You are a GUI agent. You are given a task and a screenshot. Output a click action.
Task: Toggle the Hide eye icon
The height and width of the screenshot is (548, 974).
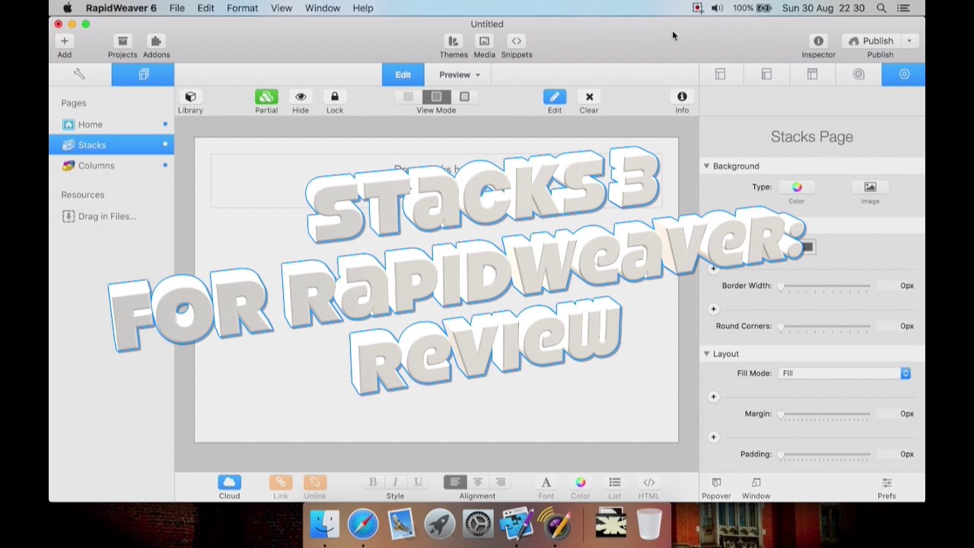click(x=301, y=97)
